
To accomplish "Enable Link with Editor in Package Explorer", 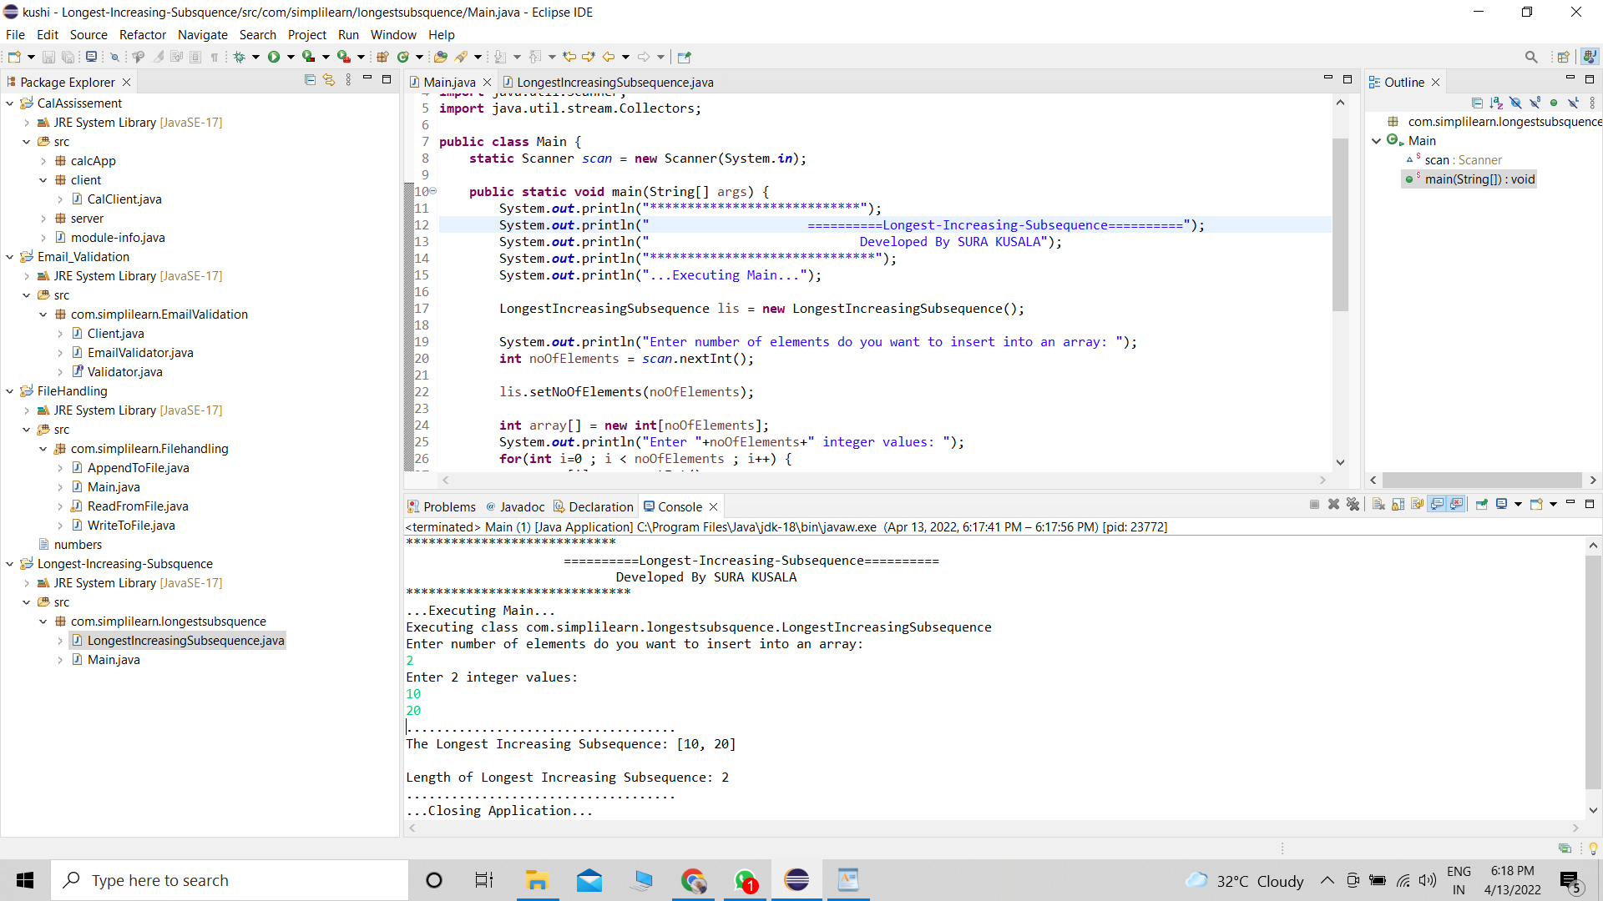I will [328, 80].
